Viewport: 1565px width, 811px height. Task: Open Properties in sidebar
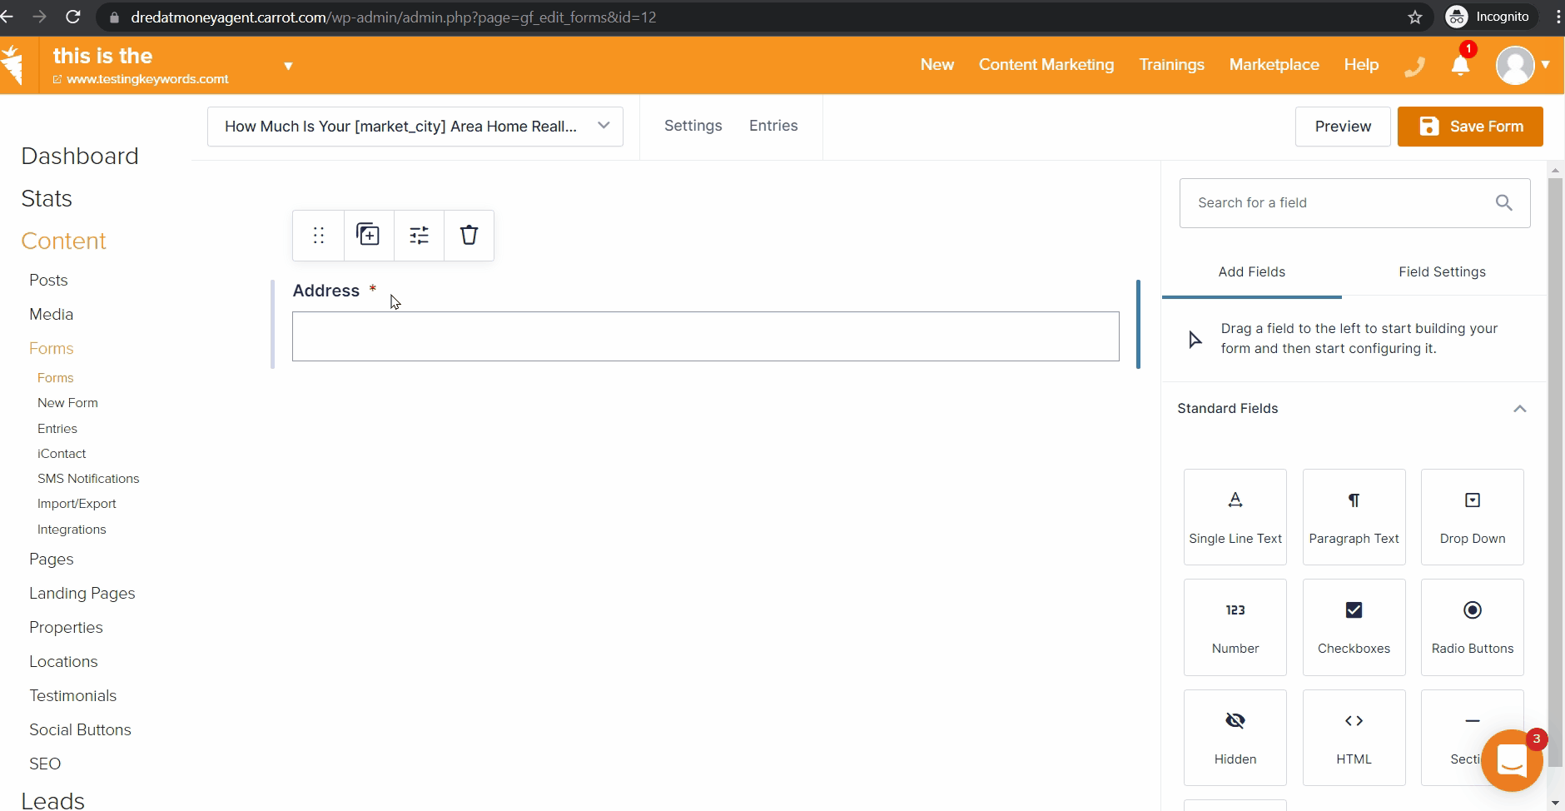pos(66,628)
